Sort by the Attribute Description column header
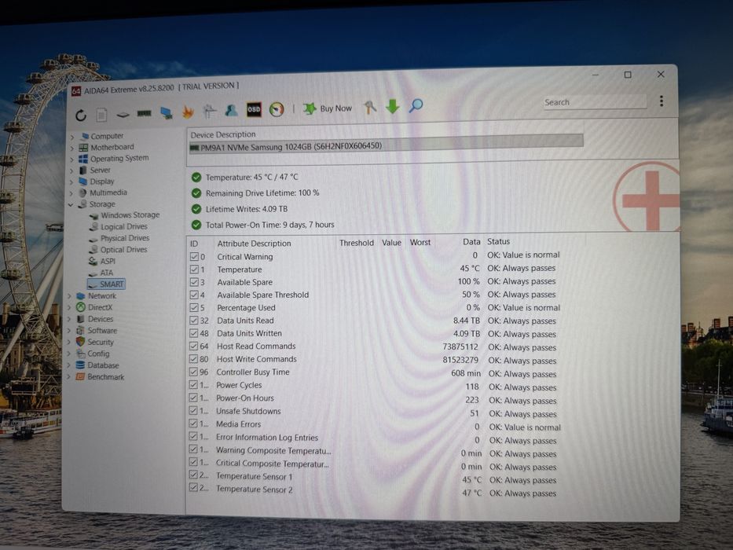 [254, 244]
